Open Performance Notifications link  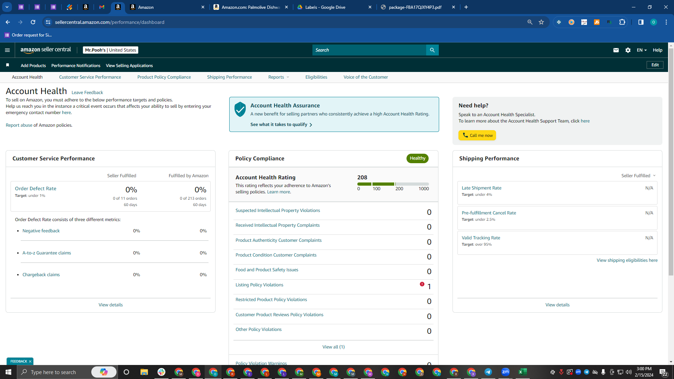[x=76, y=66]
